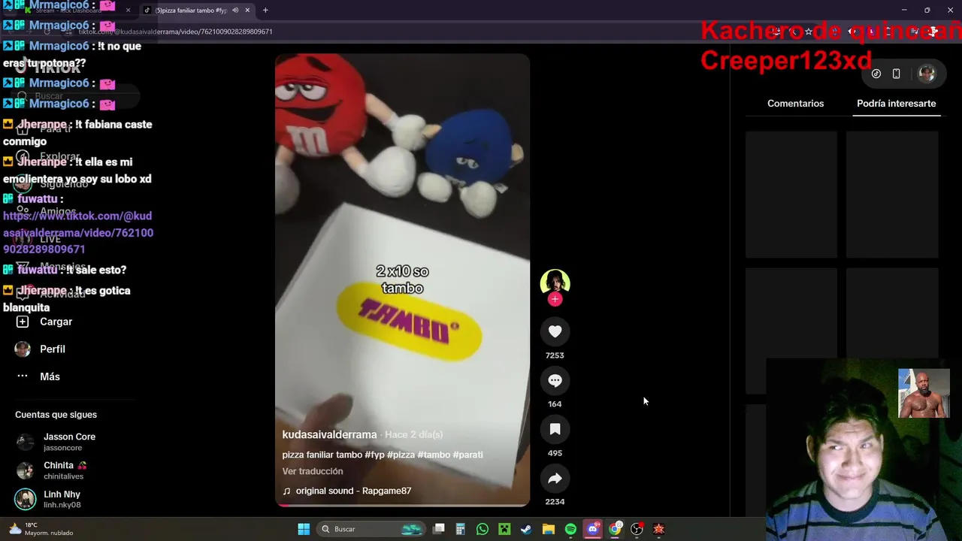Screen dimensions: 962x541
Task: Click the red starburst app in taskbar
Action: [x=659, y=529]
